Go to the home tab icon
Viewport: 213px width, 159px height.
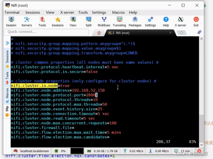(99, 33)
